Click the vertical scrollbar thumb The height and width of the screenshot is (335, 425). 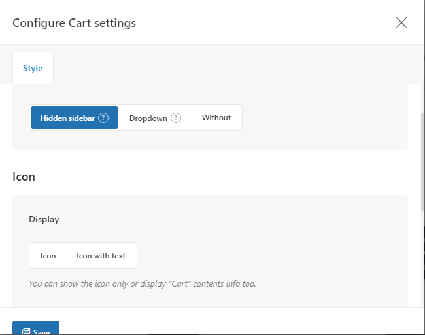(x=422, y=162)
